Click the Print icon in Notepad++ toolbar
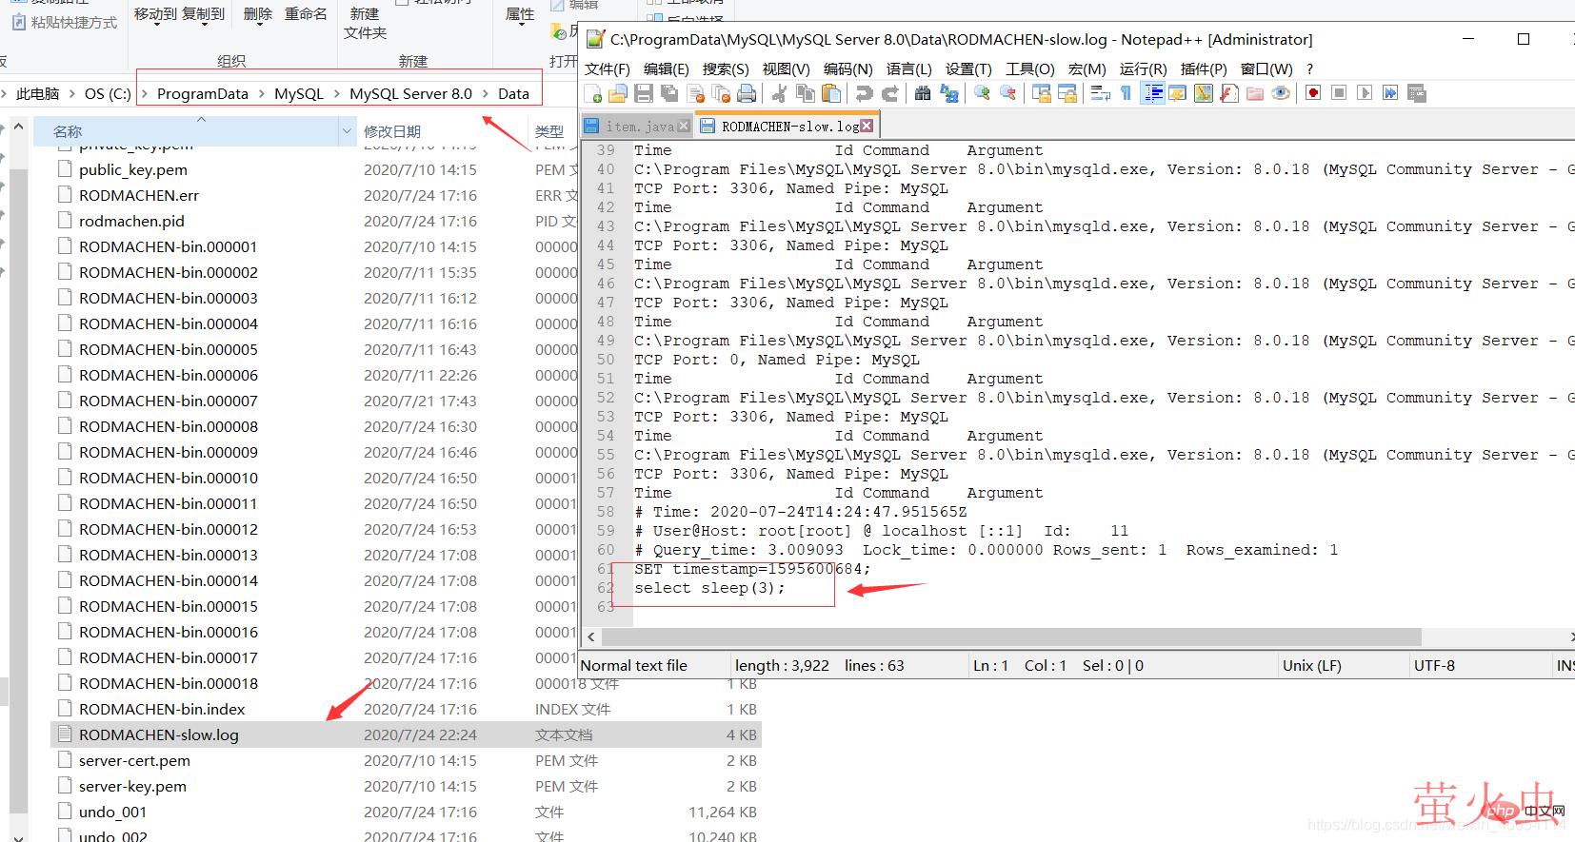 coord(747,93)
